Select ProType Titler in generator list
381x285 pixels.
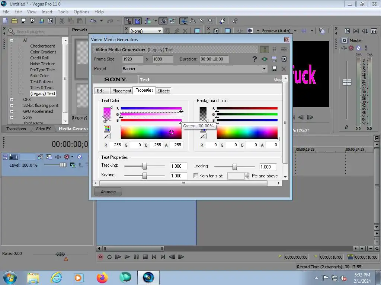42,70
